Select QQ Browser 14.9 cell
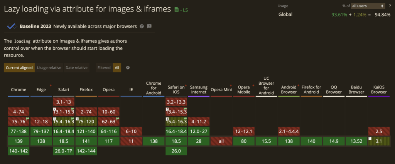The width and height of the screenshot is (395, 164). pyautogui.click(x=334, y=141)
